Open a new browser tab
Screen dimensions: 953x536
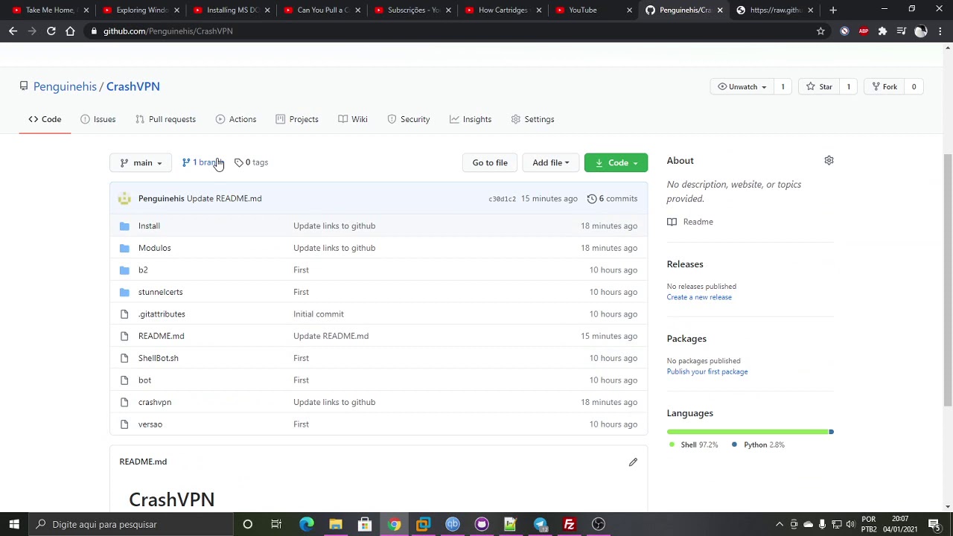(833, 10)
